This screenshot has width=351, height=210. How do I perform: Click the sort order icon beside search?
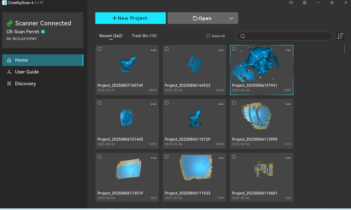[x=340, y=36]
